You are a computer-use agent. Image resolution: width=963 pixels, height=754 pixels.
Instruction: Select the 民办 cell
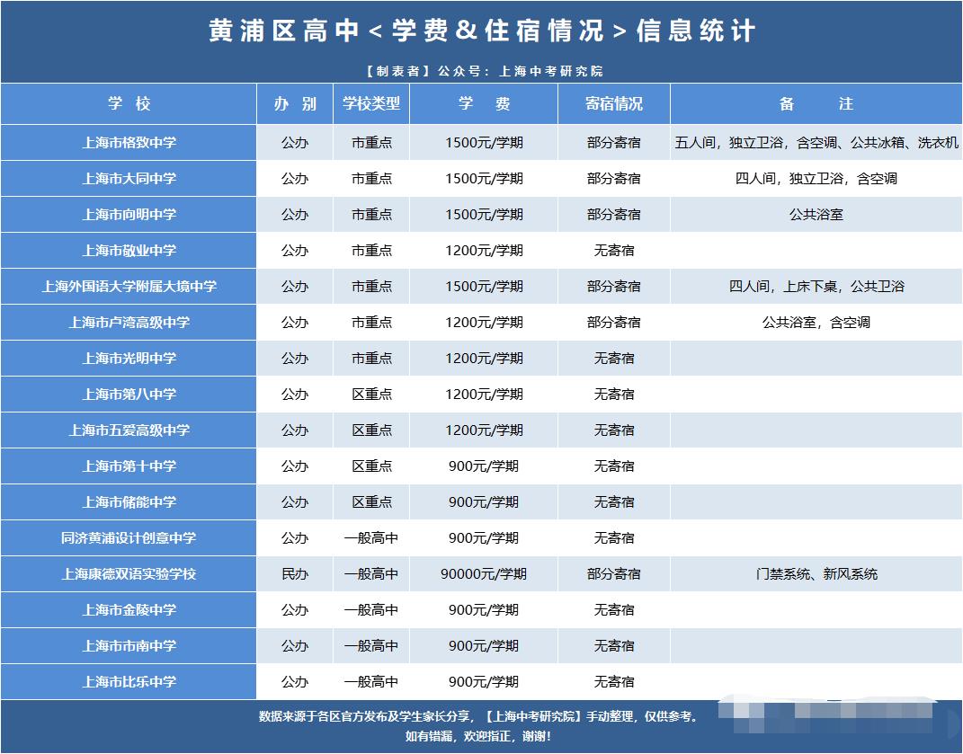tap(295, 574)
